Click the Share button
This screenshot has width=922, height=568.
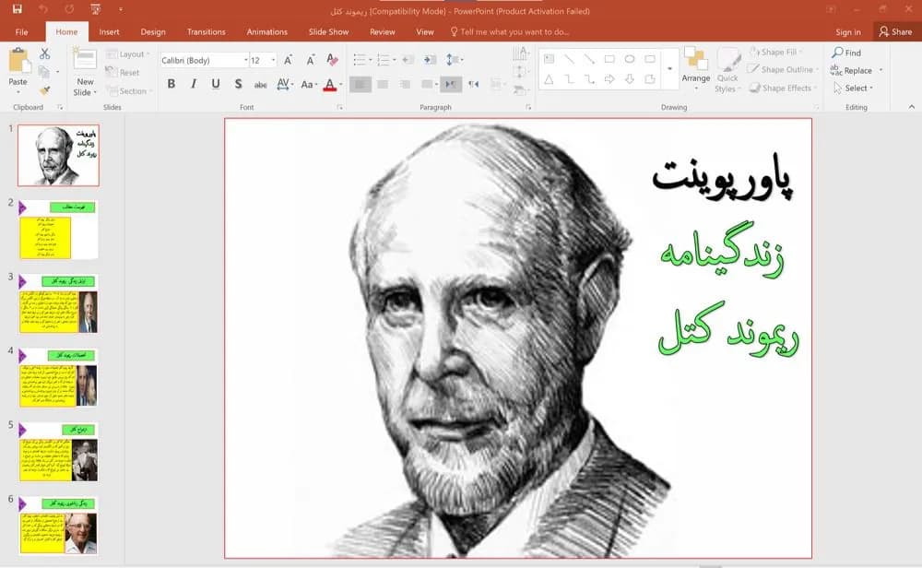pyautogui.click(x=895, y=31)
